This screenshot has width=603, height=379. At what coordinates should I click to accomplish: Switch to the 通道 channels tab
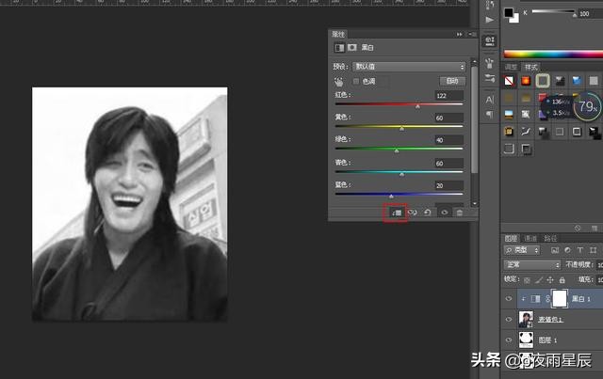[x=530, y=238]
